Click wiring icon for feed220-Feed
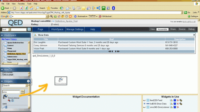The height and width of the screenshot is (112, 200). pos(181,100)
